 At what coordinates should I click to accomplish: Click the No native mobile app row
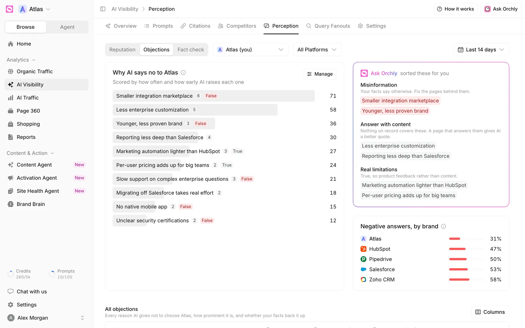point(224,207)
